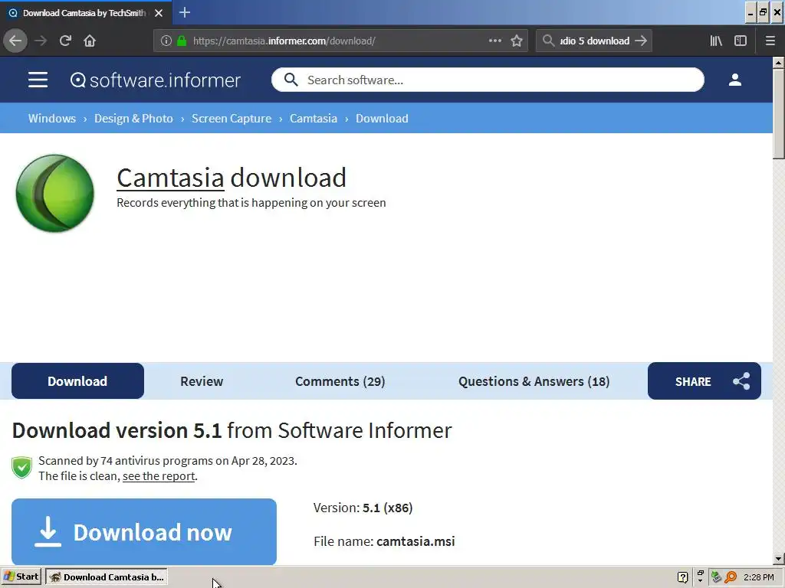785x588 pixels.
Task: Toggle the browser sidebar view
Action: (x=741, y=41)
